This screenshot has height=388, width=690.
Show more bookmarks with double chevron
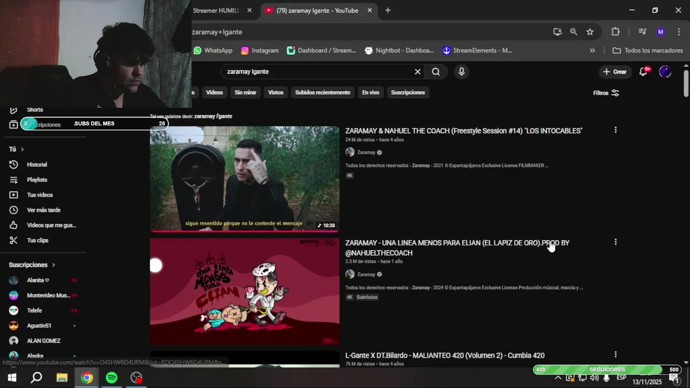pyautogui.click(x=592, y=51)
